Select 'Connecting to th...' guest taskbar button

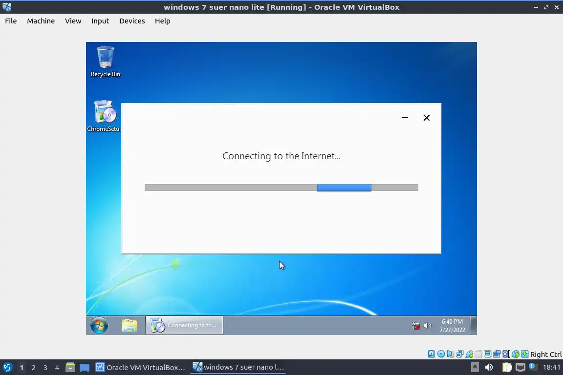(184, 325)
